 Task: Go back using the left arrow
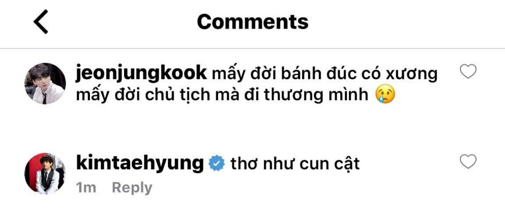click(x=41, y=21)
